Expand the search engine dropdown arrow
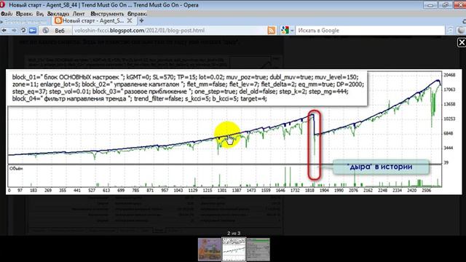 click(x=292, y=31)
